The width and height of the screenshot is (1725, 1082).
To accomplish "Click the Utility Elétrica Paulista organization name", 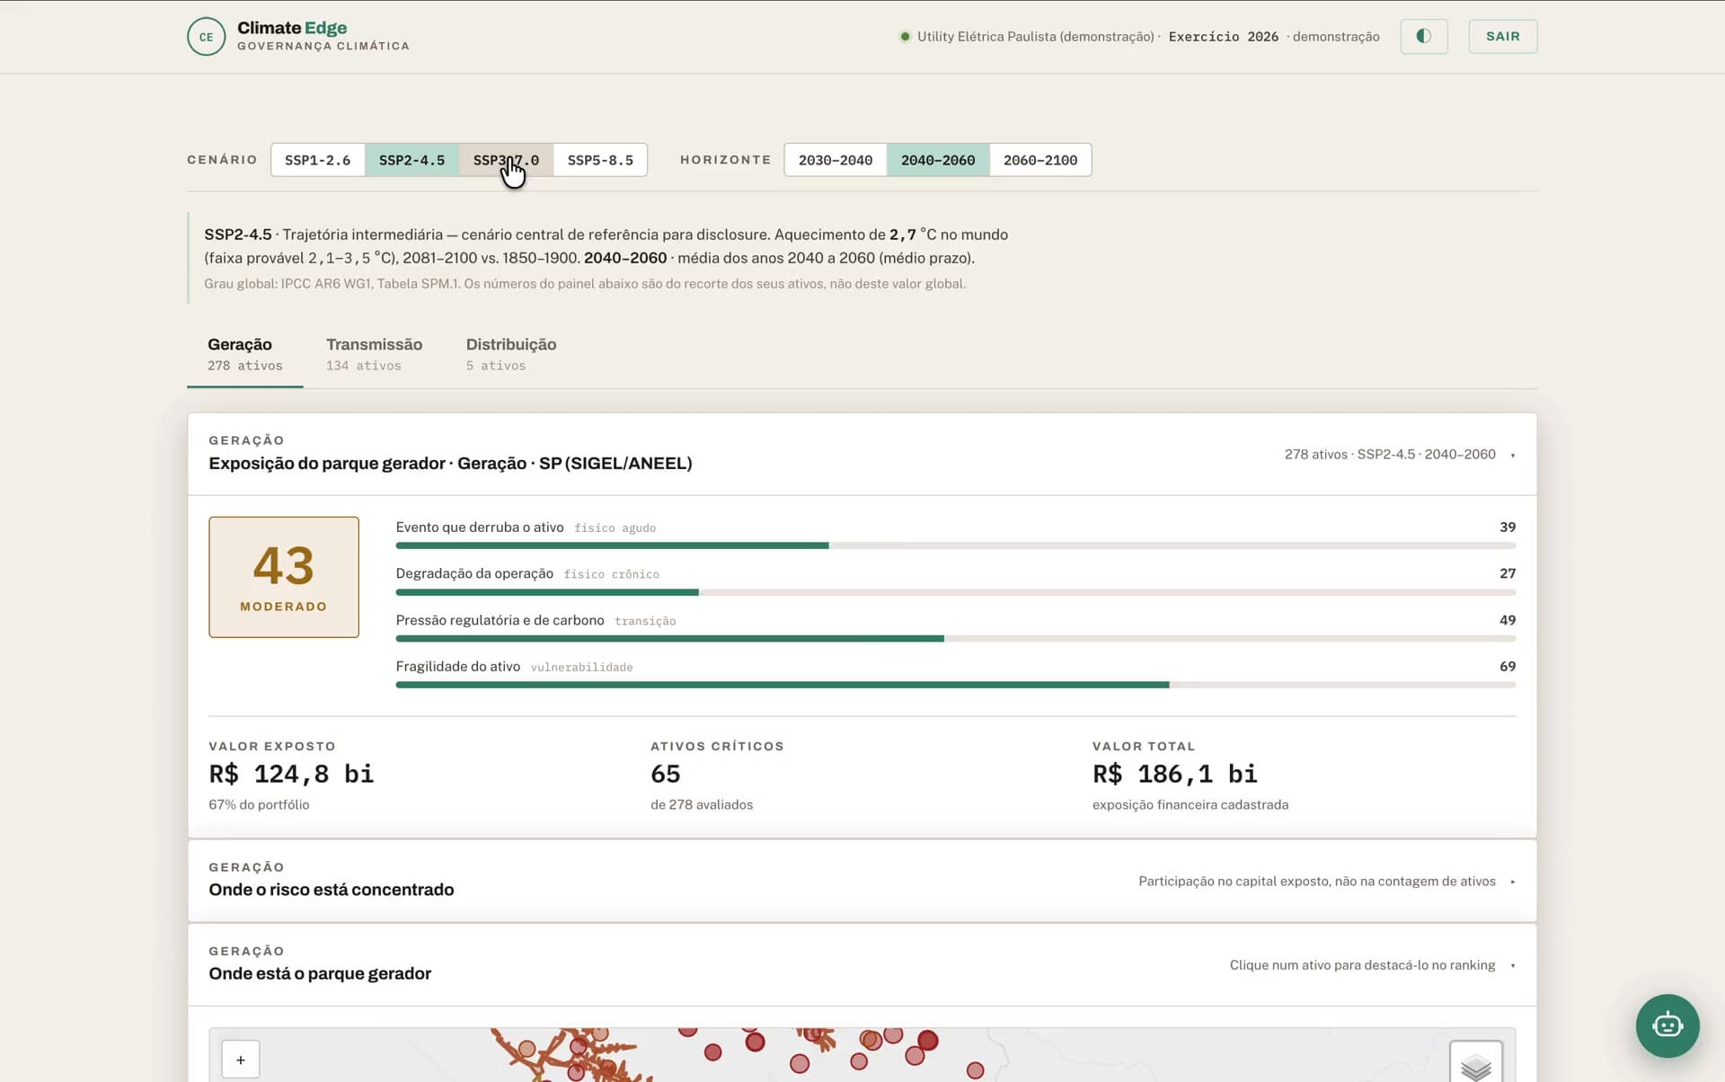I will 1036,37.
